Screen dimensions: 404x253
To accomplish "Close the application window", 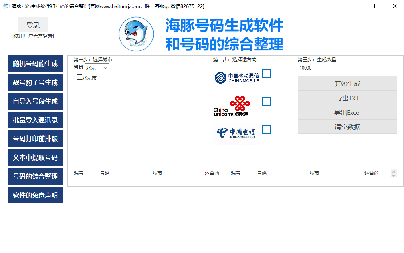I will [394, 6].
